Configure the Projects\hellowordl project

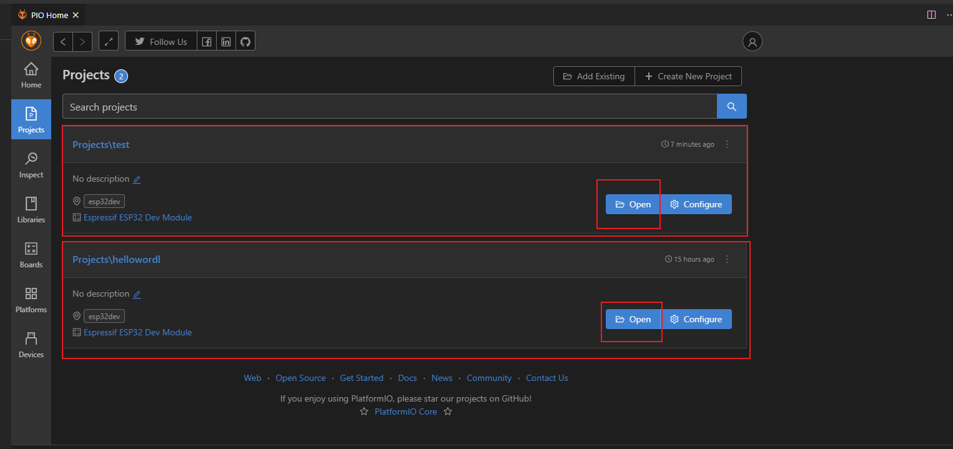pyautogui.click(x=697, y=319)
